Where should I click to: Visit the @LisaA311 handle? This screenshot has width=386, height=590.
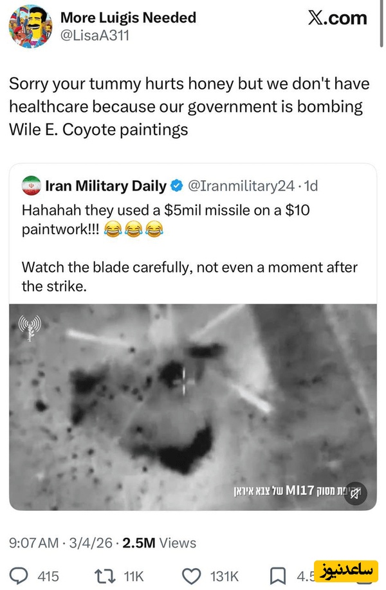click(95, 34)
